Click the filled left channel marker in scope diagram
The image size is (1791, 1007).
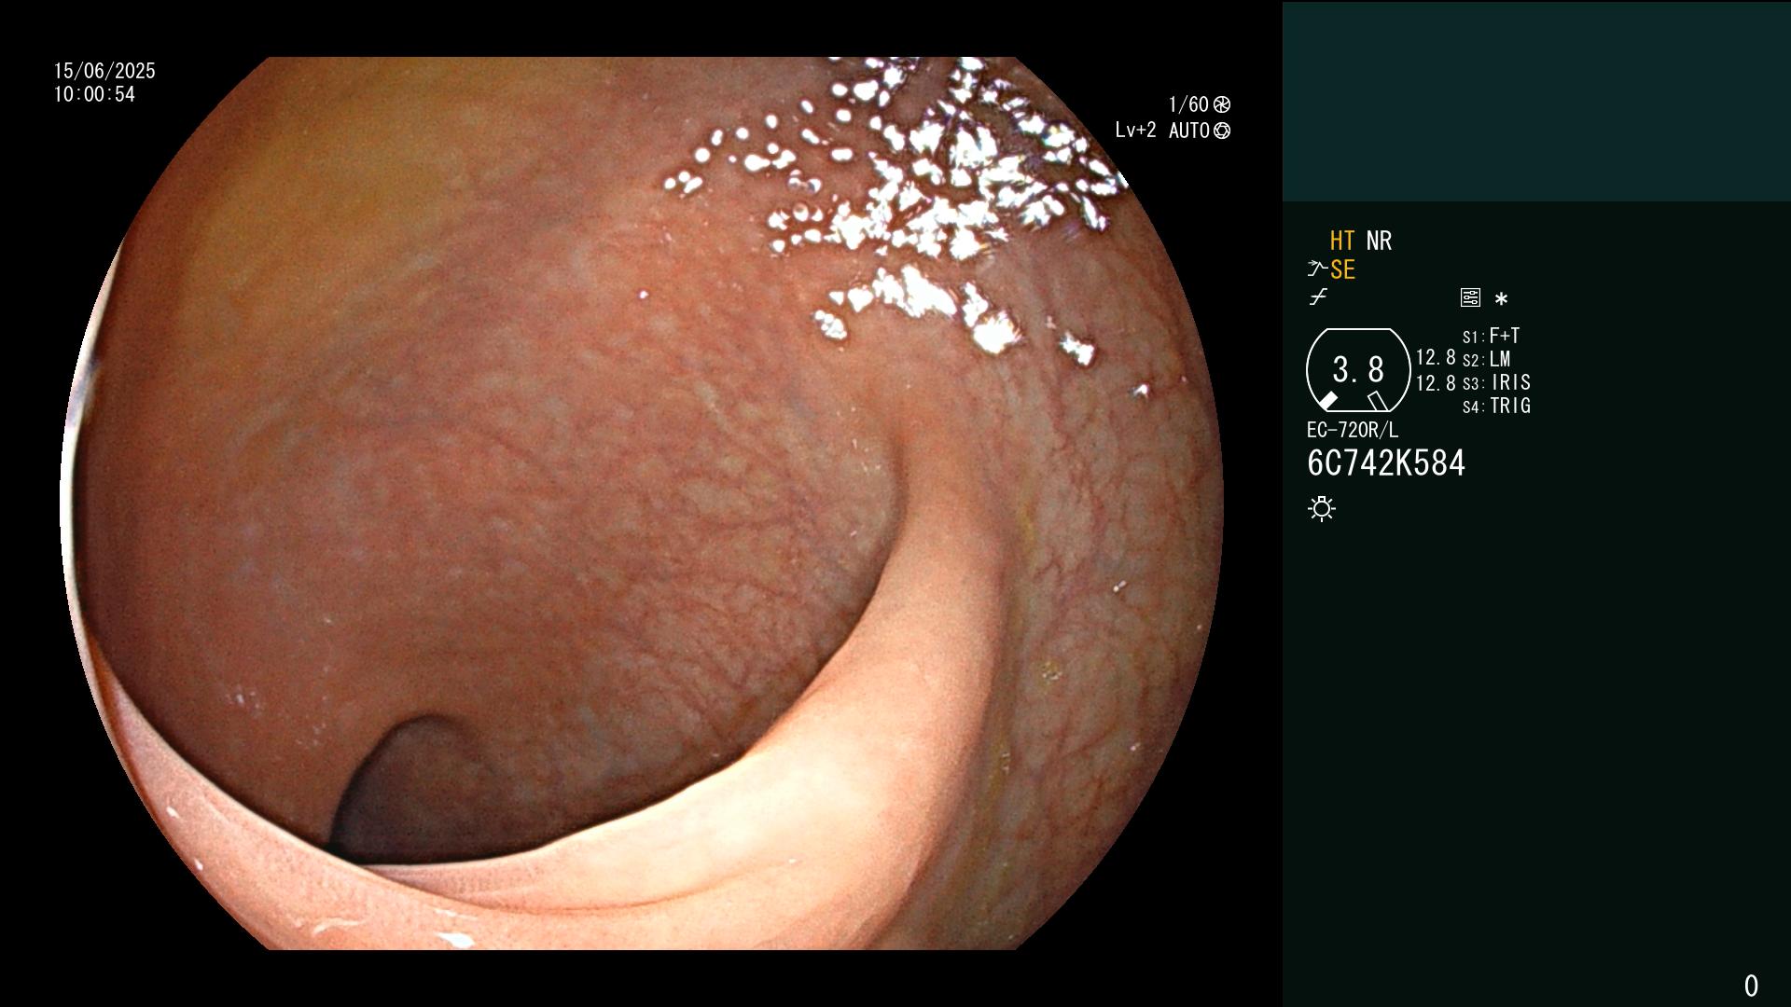1327,401
